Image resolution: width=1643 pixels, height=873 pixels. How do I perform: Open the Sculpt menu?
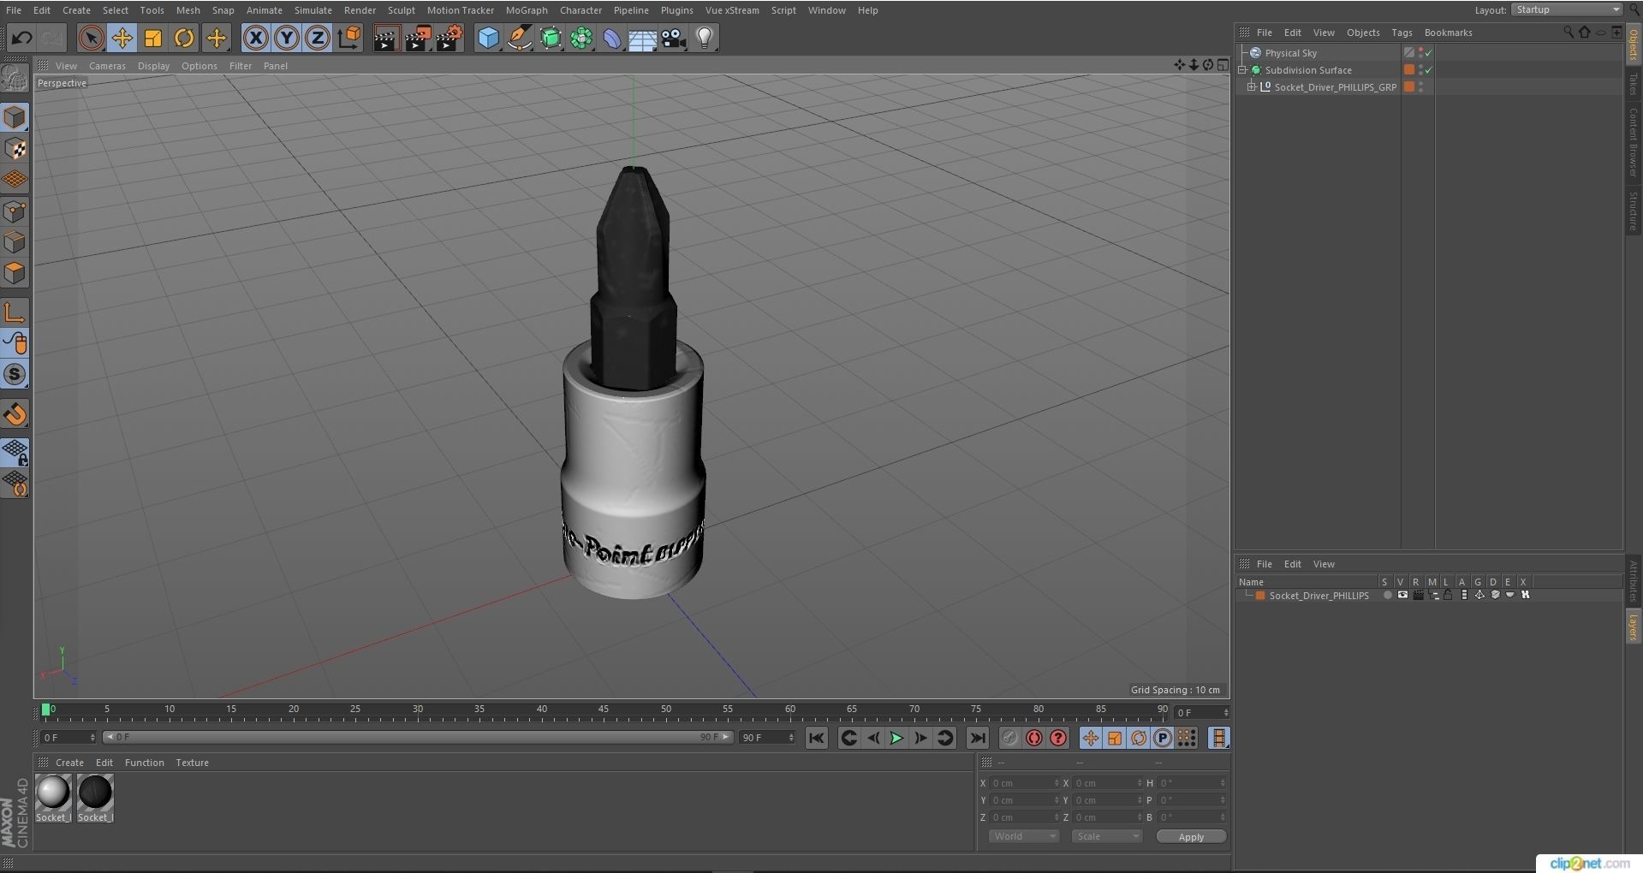[x=401, y=10]
